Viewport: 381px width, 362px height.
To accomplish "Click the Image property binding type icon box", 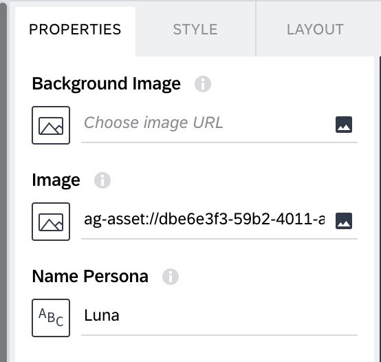I will pyautogui.click(x=51, y=222).
